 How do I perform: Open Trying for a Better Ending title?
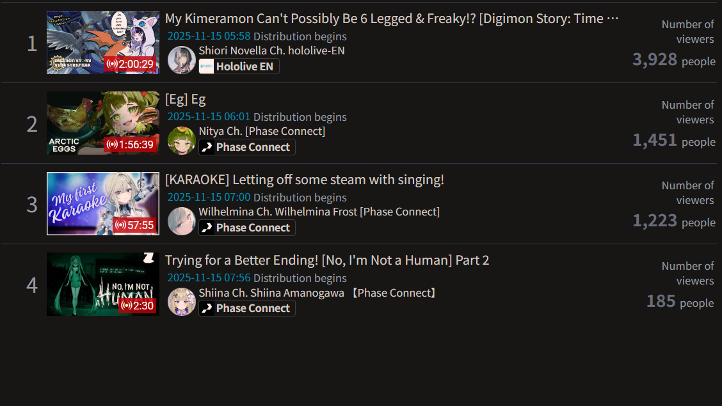point(327,260)
